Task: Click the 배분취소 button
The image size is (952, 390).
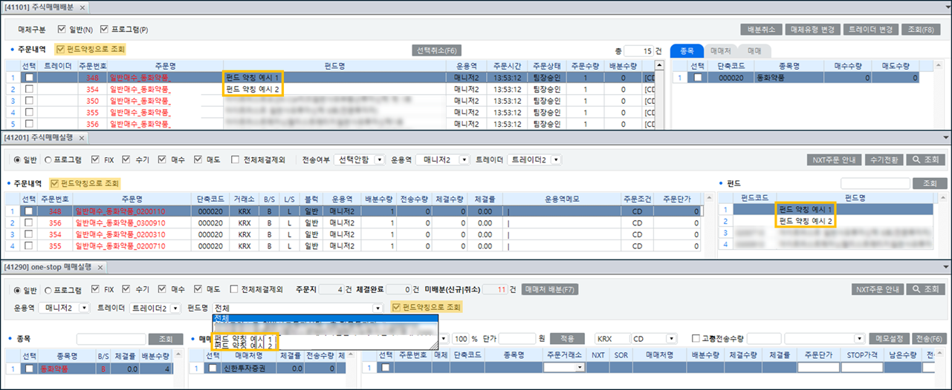Action: click(760, 30)
